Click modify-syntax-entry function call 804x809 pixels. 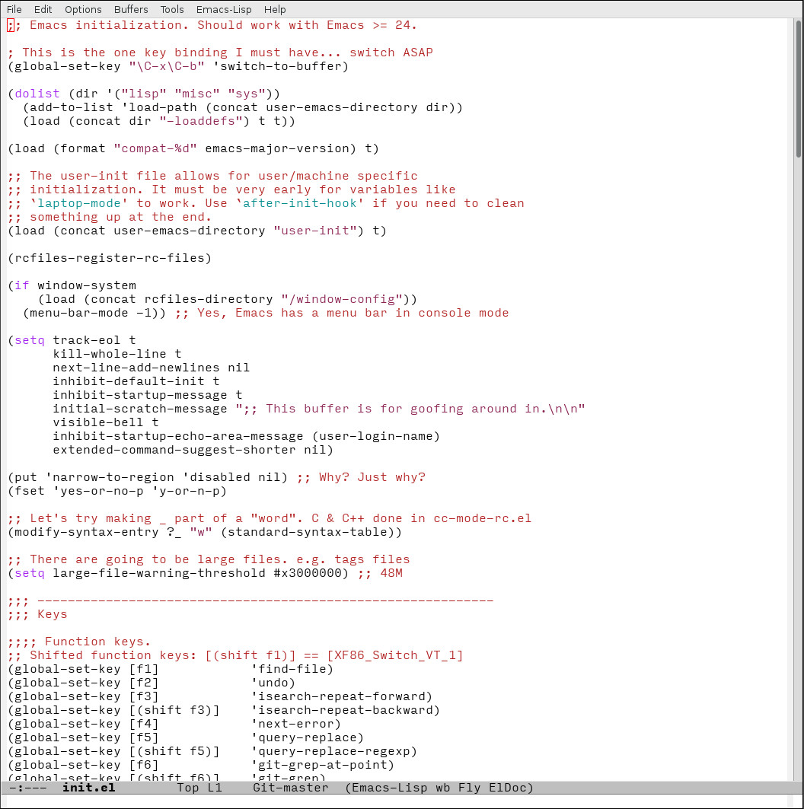click(x=87, y=532)
